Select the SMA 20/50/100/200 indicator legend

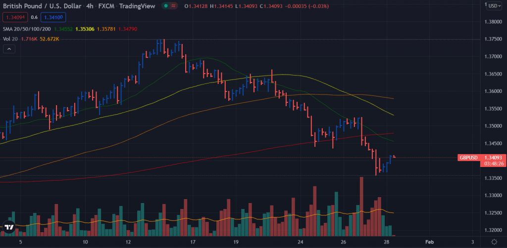coord(27,29)
